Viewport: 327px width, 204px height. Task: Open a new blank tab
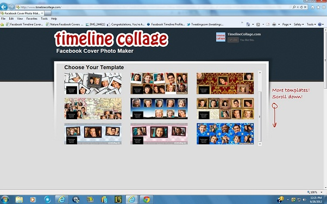(48, 13)
